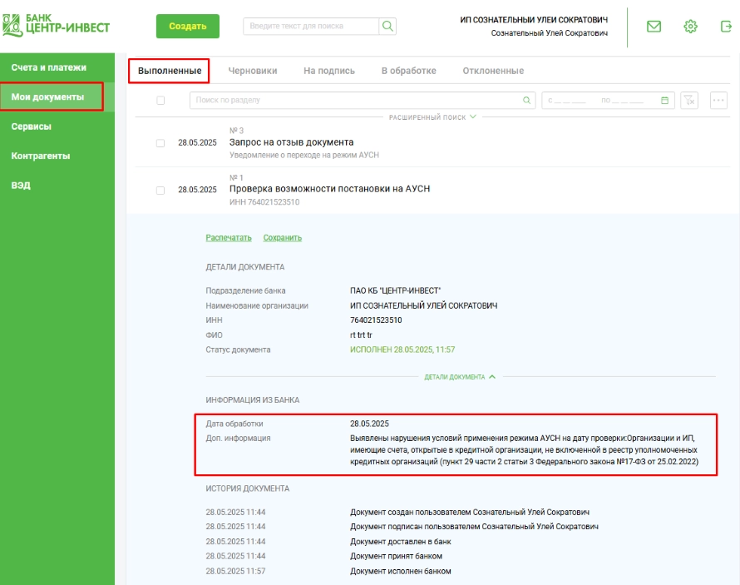The width and height of the screenshot is (740, 585).
Task: Clear filters with the crossed funnel icon
Action: pyautogui.click(x=689, y=101)
